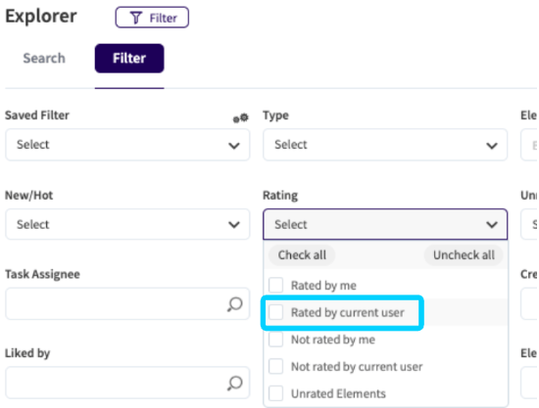The height and width of the screenshot is (408, 539).
Task: Click the Unrated Elements label text
Action: click(338, 393)
